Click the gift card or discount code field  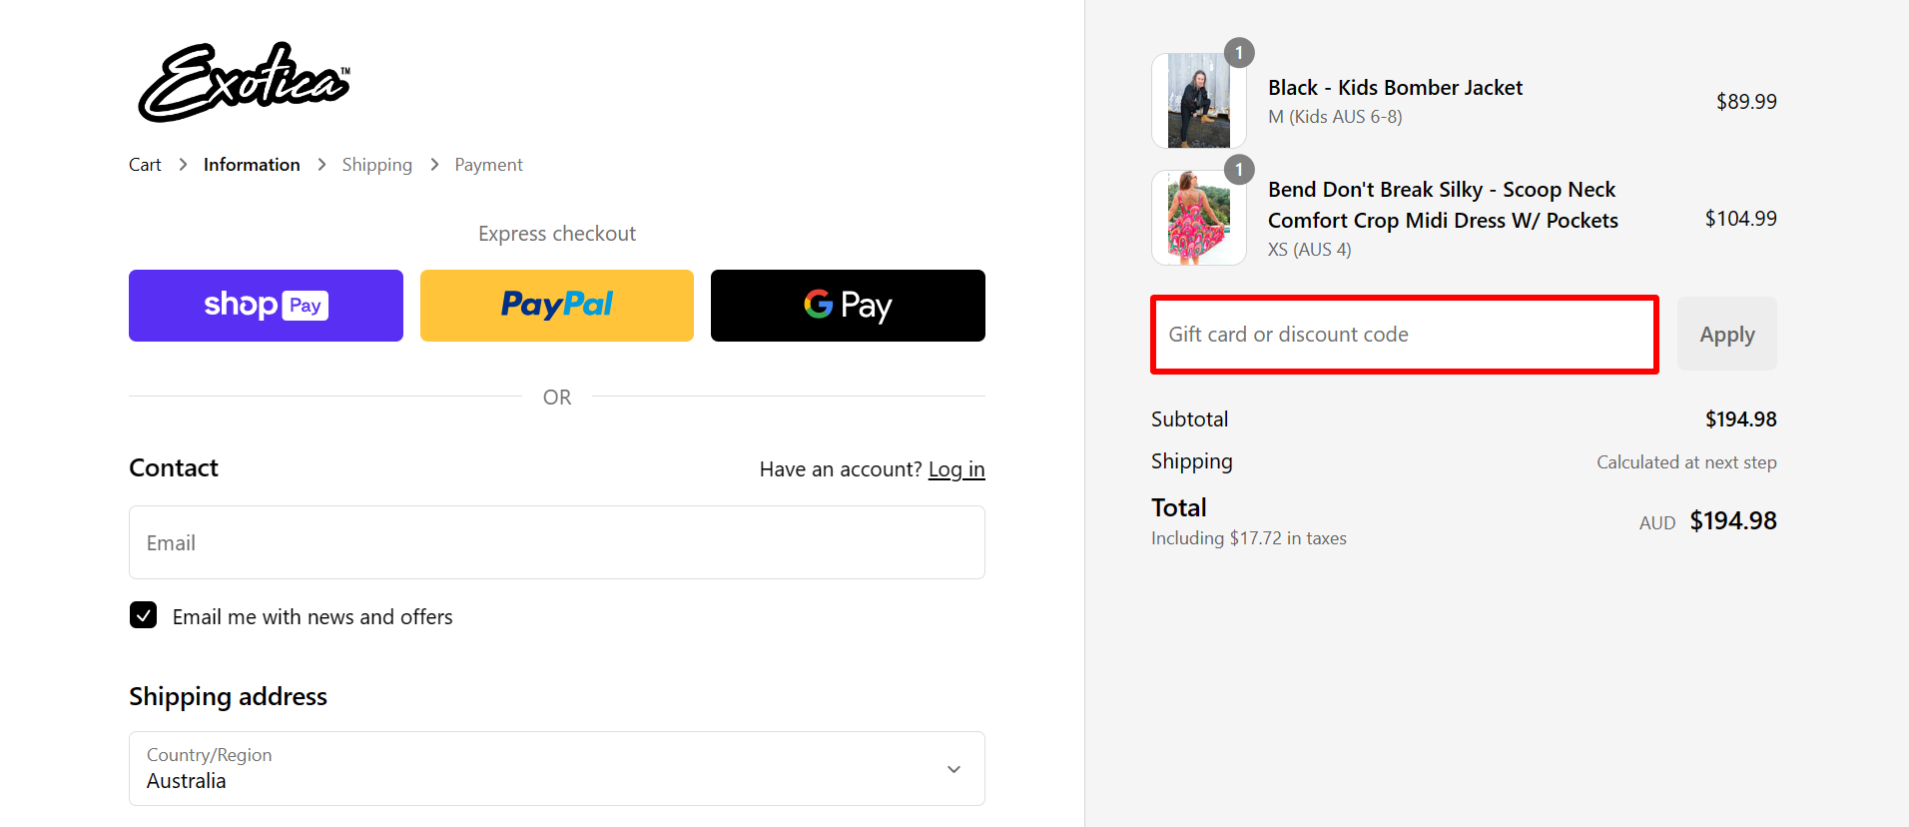[1403, 334]
